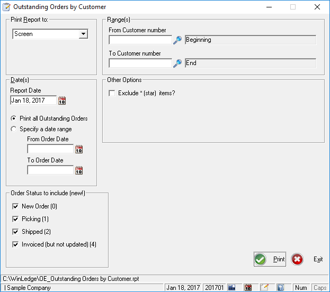Click the status bar help icon
Viewport: 330px width, 292px height.
pos(281,288)
